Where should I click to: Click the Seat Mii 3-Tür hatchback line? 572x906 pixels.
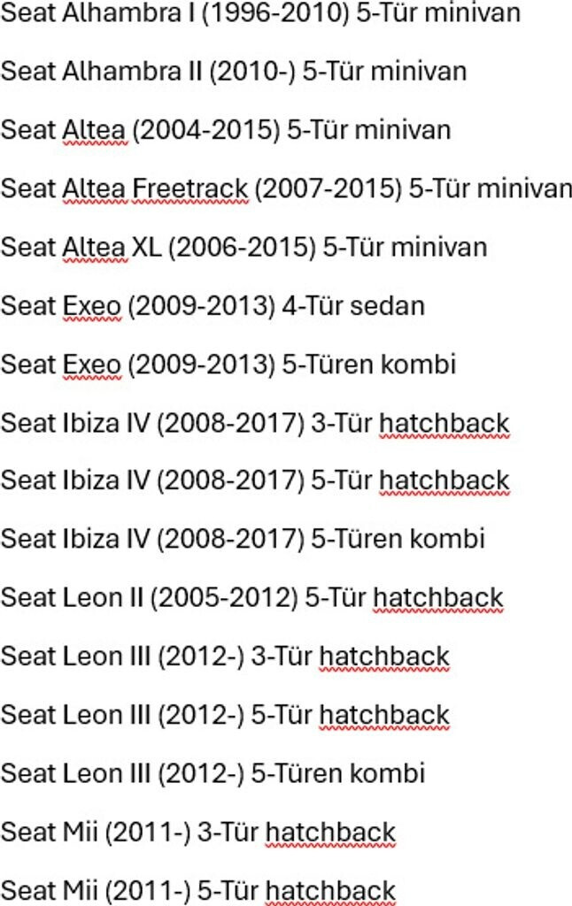pyautogui.click(x=197, y=832)
